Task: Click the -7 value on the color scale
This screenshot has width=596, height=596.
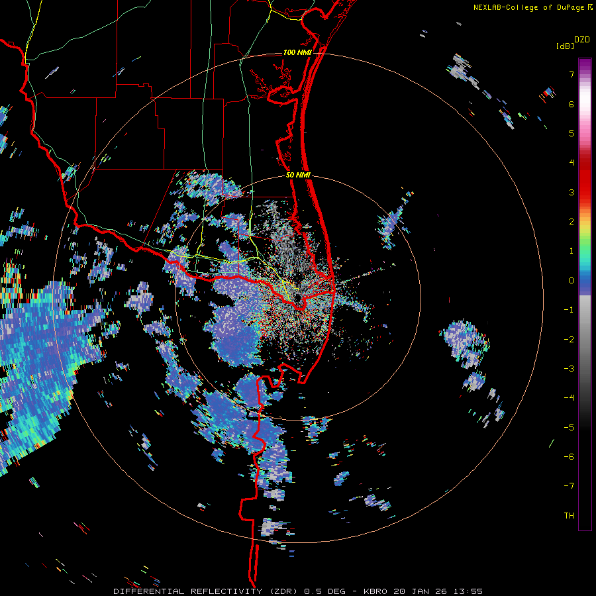Action: coord(569,486)
